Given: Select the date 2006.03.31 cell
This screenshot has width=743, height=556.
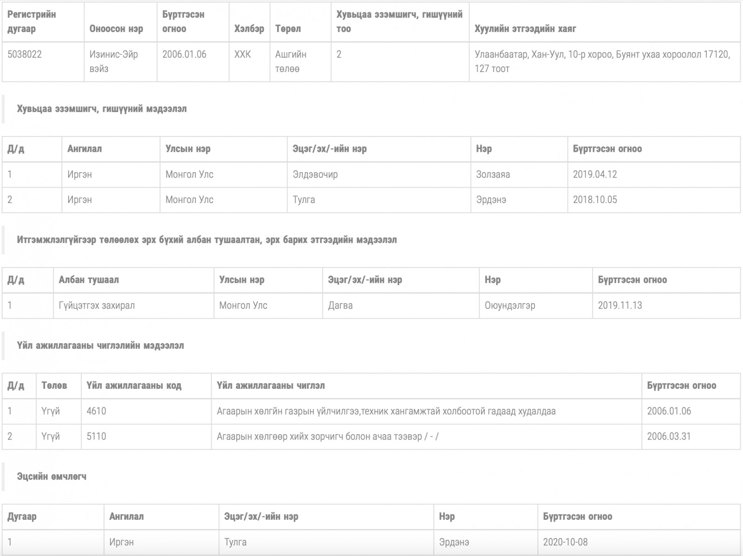Looking at the screenshot, I should pyautogui.click(x=691, y=437).
